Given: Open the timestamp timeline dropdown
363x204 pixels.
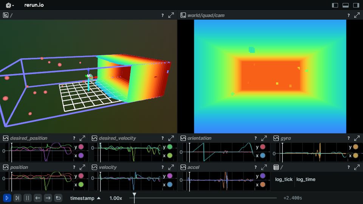Looking at the screenshot, I should click(x=85, y=198).
